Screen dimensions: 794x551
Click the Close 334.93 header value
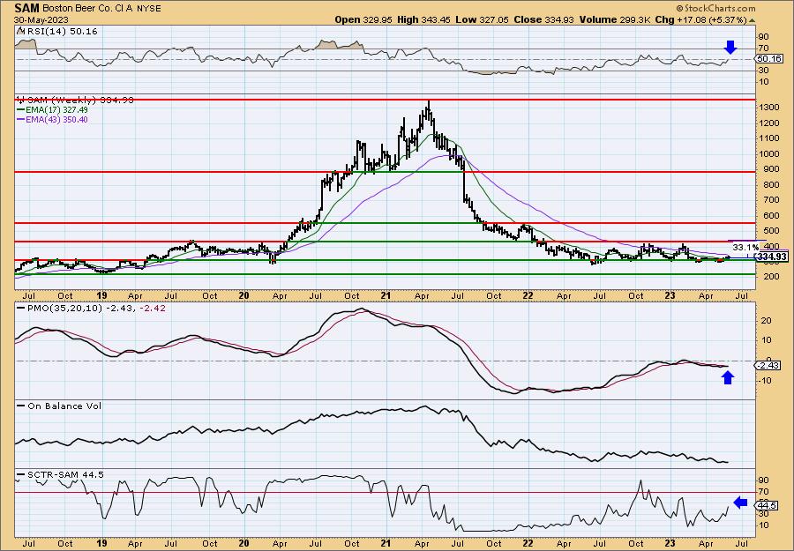[x=543, y=19]
